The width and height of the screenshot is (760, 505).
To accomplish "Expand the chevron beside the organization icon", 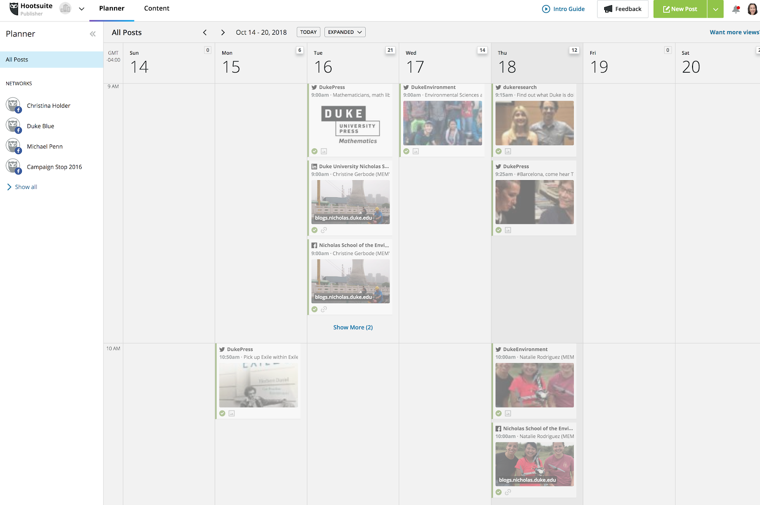I will point(82,9).
